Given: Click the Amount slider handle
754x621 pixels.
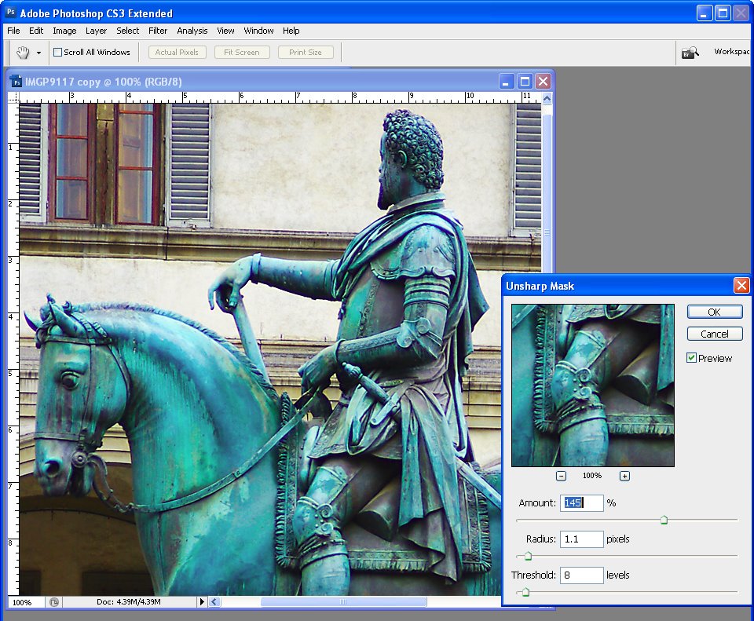Looking at the screenshot, I should click(x=664, y=520).
